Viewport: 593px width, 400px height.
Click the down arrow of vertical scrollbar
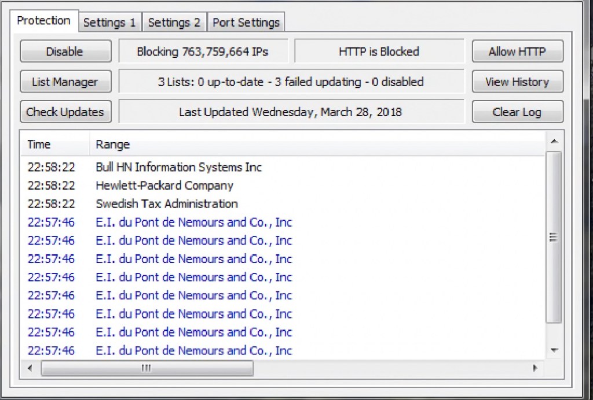(554, 350)
